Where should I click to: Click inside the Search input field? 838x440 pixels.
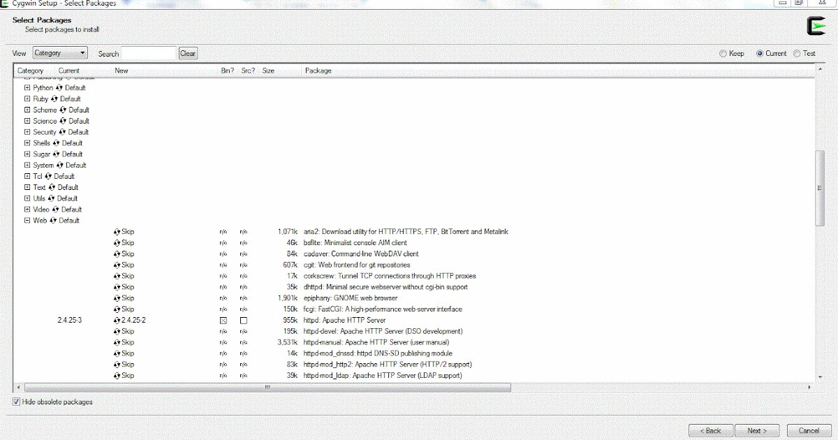(148, 52)
